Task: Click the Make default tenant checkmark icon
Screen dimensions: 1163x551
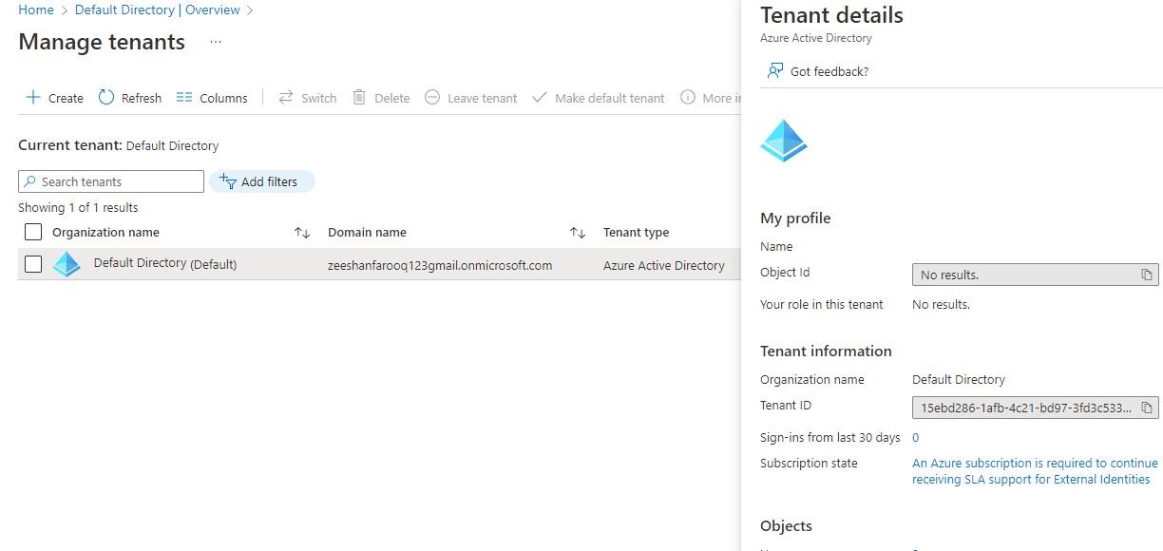Action: pyautogui.click(x=540, y=97)
